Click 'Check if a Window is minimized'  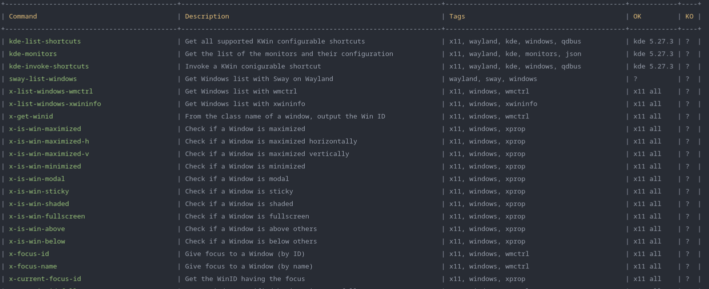(x=245, y=166)
